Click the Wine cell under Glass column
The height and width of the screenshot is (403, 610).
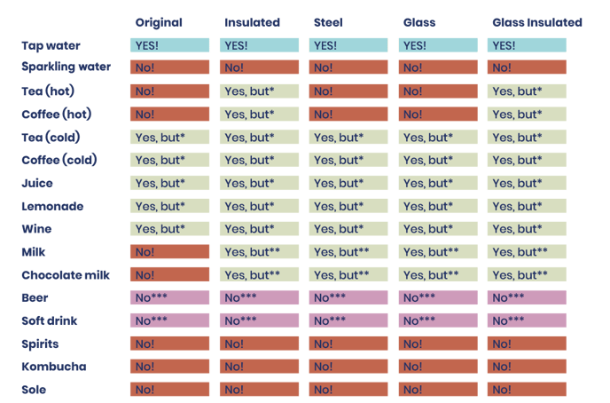click(438, 229)
